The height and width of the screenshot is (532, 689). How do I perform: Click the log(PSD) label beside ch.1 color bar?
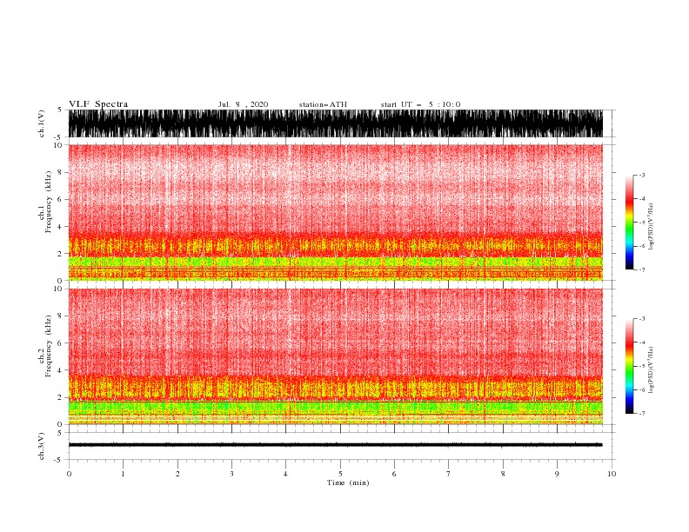point(651,227)
